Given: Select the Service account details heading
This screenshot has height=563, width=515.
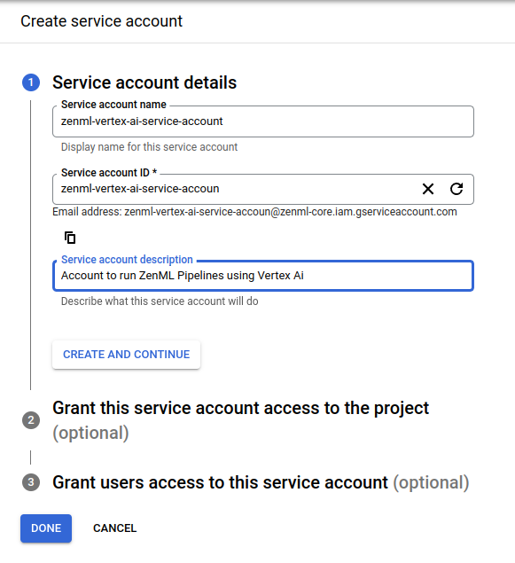Looking at the screenshot, I should (144, 82).
